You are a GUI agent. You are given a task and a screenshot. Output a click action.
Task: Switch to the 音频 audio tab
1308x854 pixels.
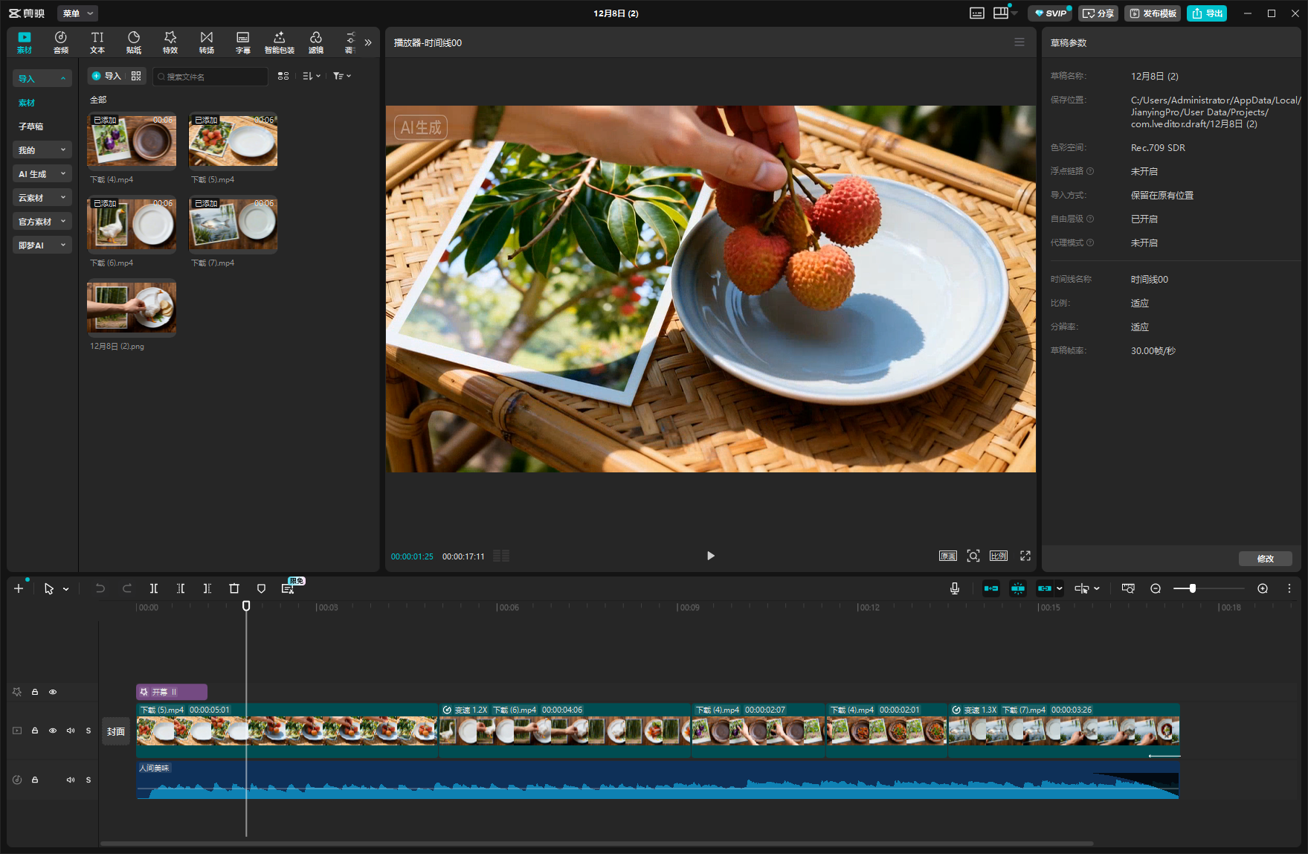(61, 42)
